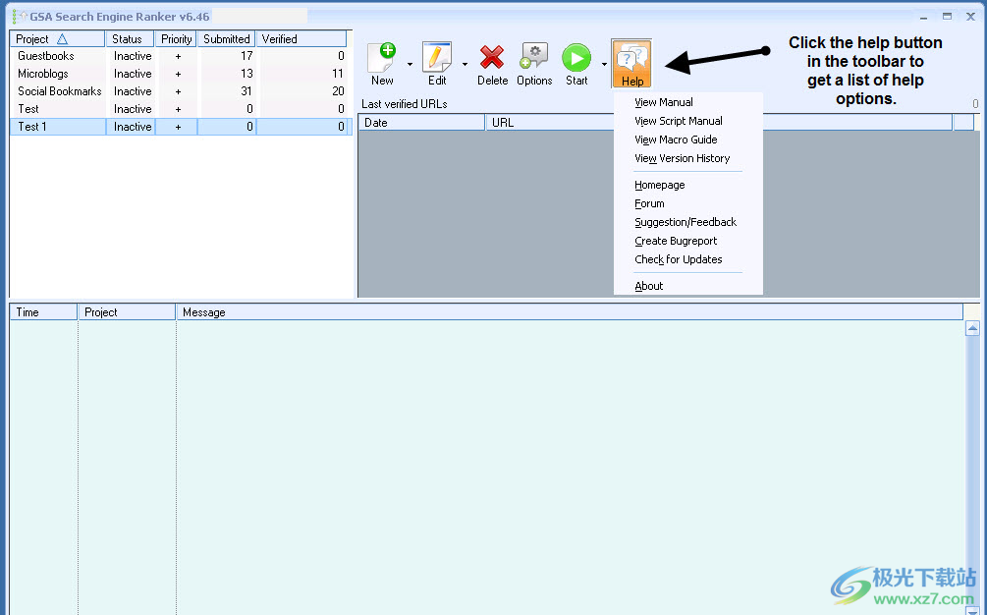The height and width of the screenshot is (615, 987).
Task: Click the priority + of Microblogs
Action: 178,74
